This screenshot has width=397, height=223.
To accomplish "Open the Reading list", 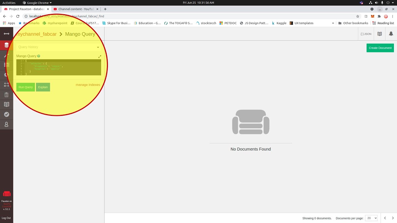I will point(383,23).
